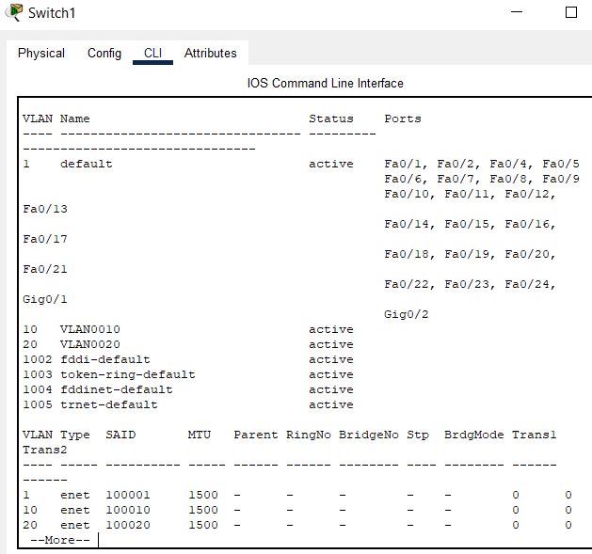Open the Attributes tab

pyautogui.click(x=210, y=54)
